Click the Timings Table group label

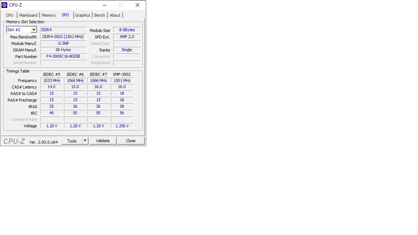click(x=18, y=71)
